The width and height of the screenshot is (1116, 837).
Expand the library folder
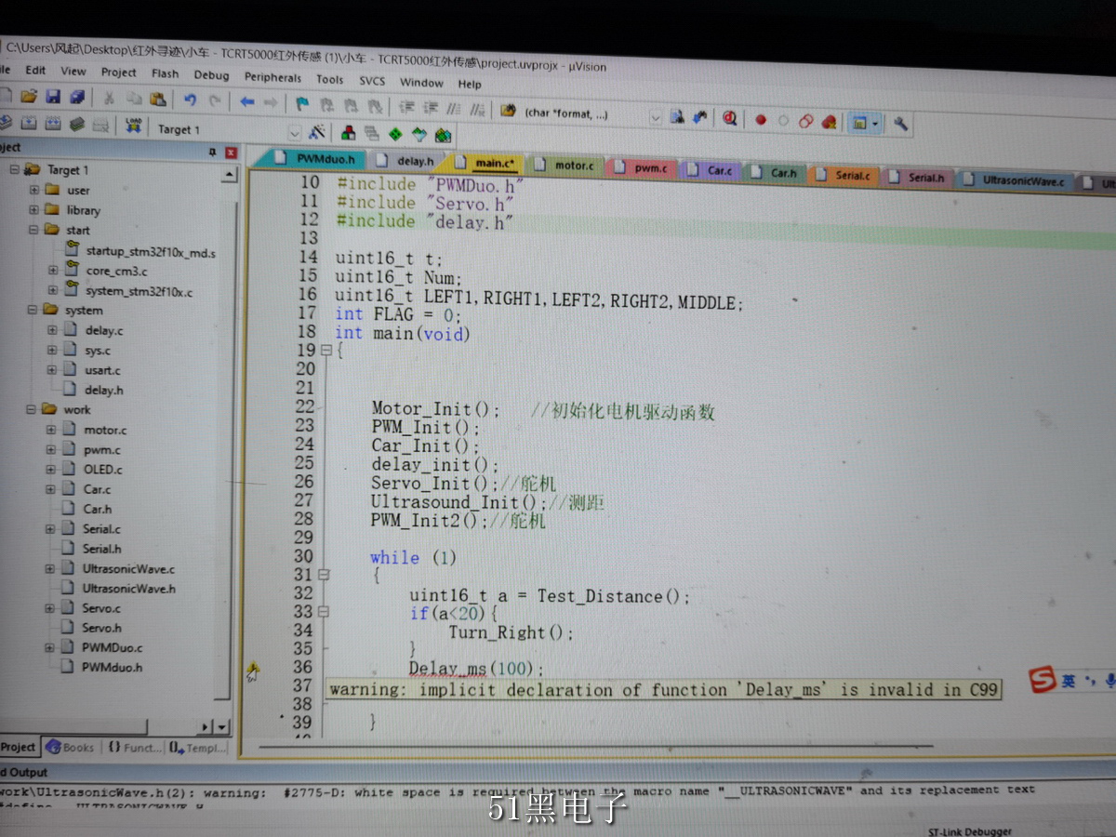coord(34,209)
